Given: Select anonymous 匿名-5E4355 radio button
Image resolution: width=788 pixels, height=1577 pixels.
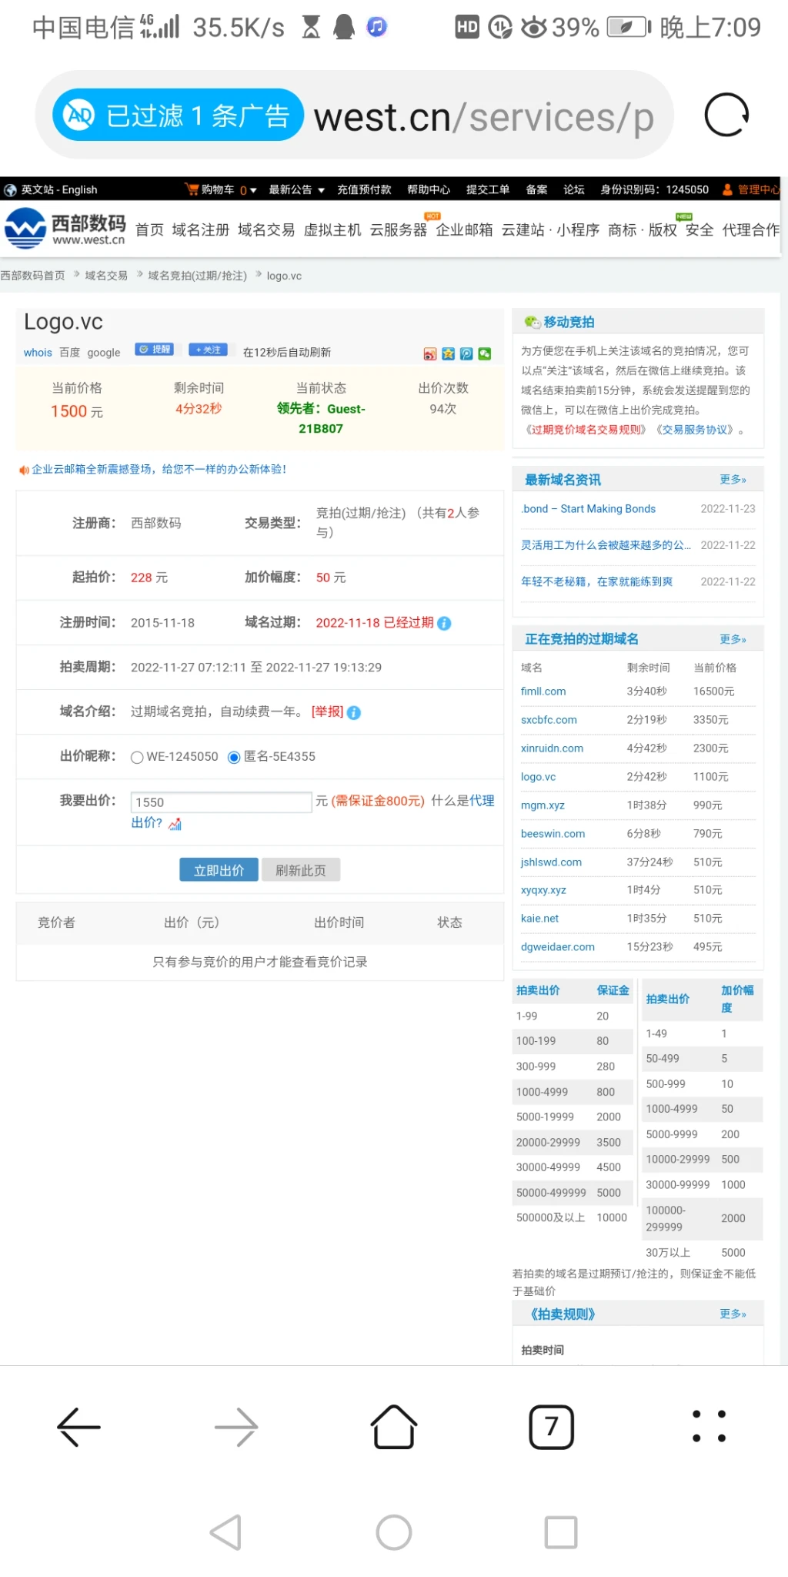Looking at the screenshot, I should tap(234, 757).
